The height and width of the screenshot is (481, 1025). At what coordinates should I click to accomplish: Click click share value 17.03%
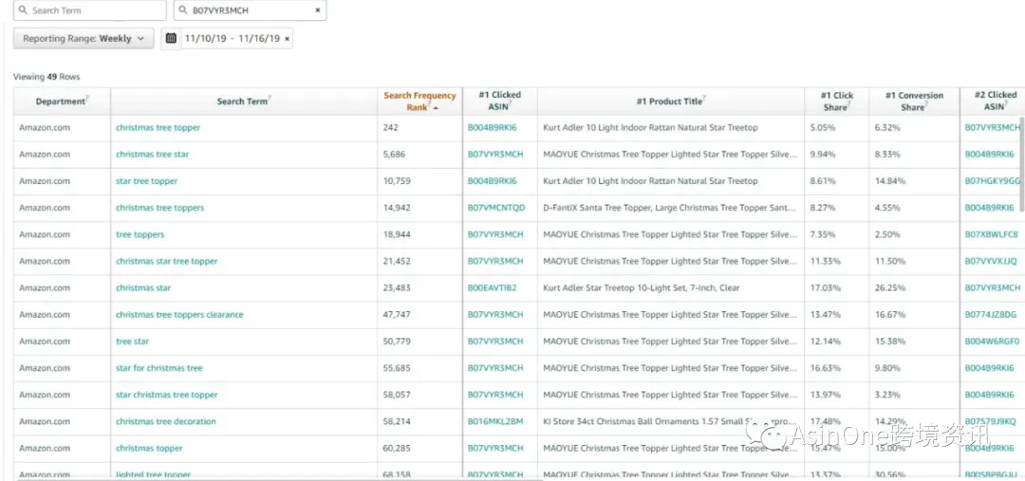pos(825,287)
